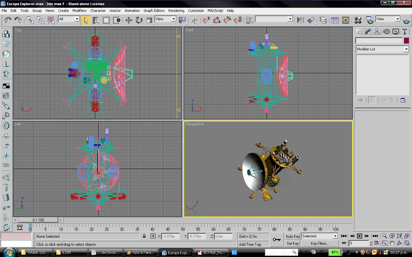Viewport: 412px width, 257px height.
Task: Toggle Spinner Snap
Action: click(x=237, y=20)
